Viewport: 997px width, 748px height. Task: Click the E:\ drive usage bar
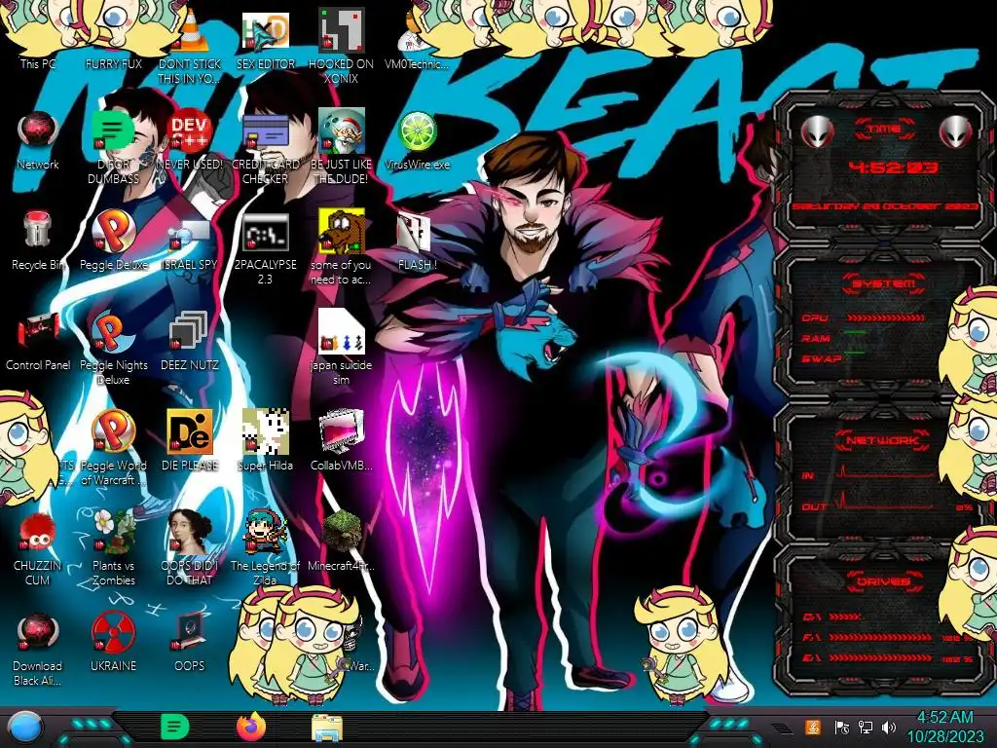[880, 657]
